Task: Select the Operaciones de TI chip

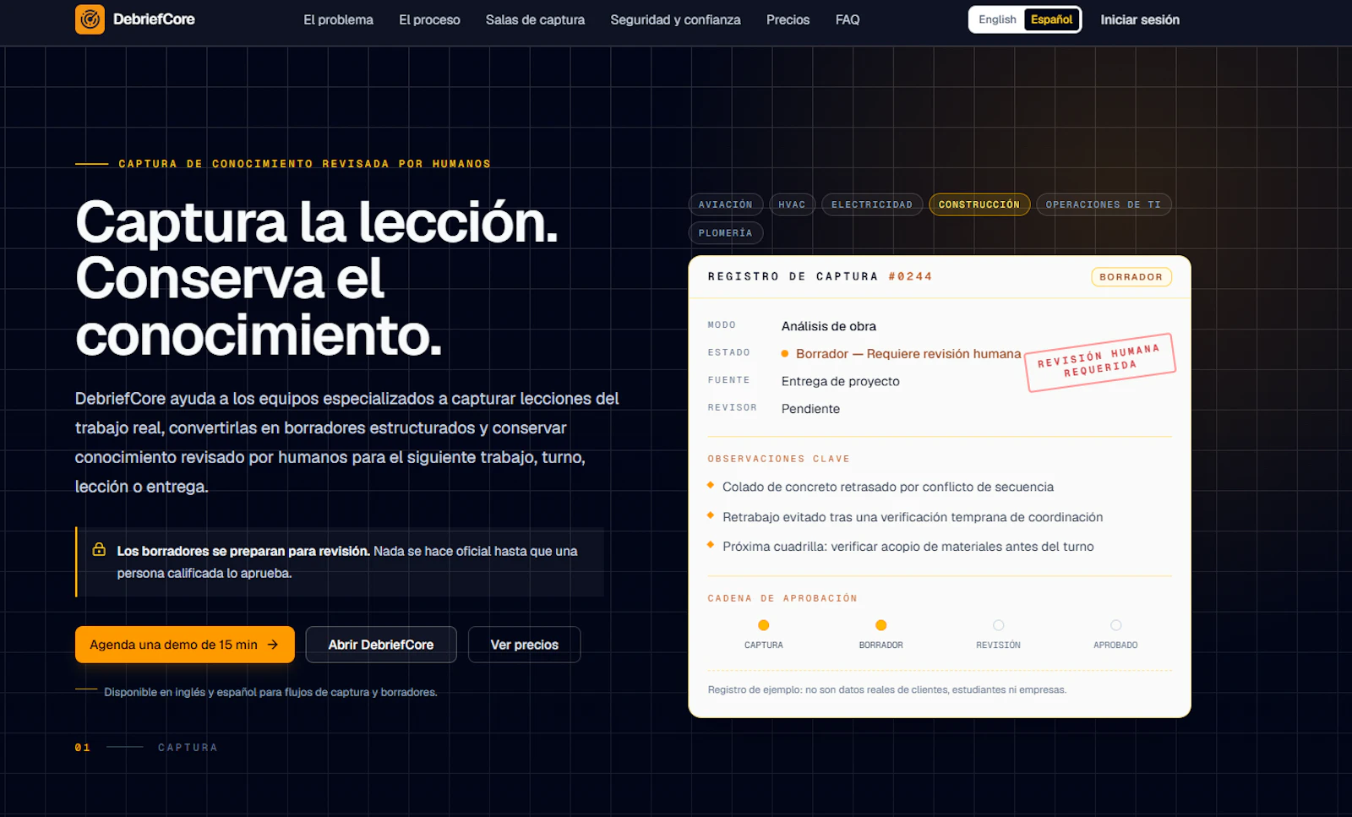Action: tap(1104, 204)
